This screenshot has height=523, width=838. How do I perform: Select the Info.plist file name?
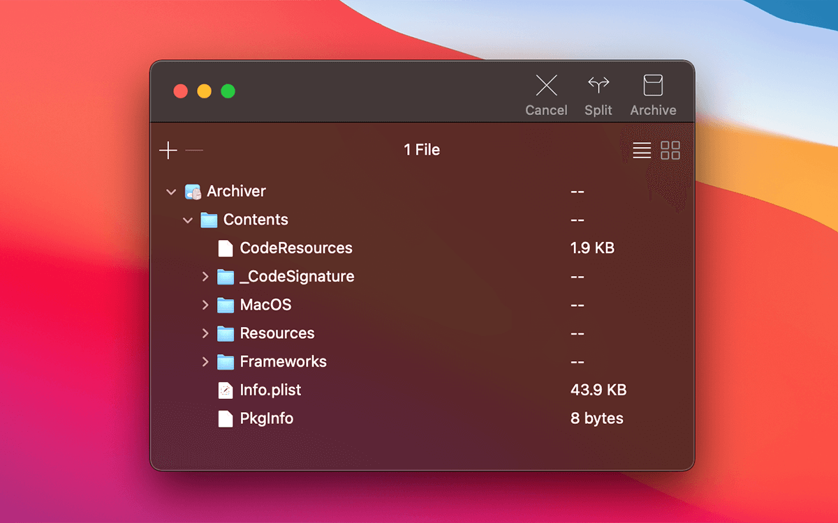coord(270,391)
